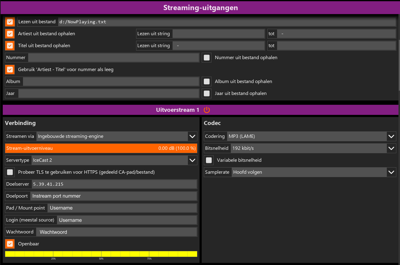Check 'Jaar uit bestand ophalen' box
The image size is (400, 265).
pos(207,93)
